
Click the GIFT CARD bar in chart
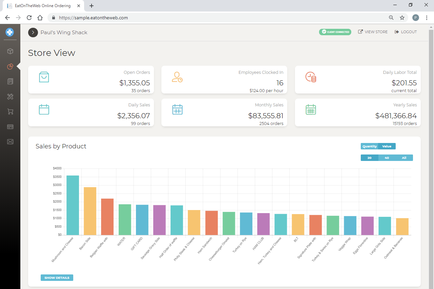(142, 220)
